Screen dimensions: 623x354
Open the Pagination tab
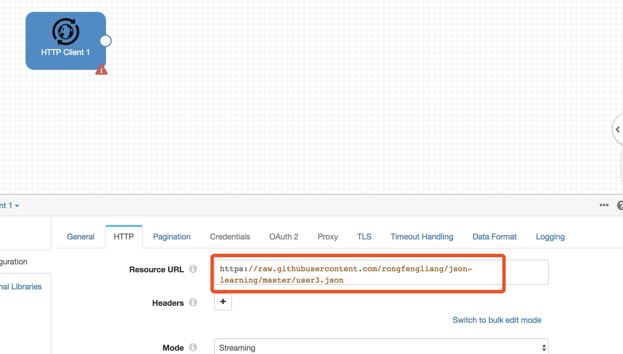(172, 237)
